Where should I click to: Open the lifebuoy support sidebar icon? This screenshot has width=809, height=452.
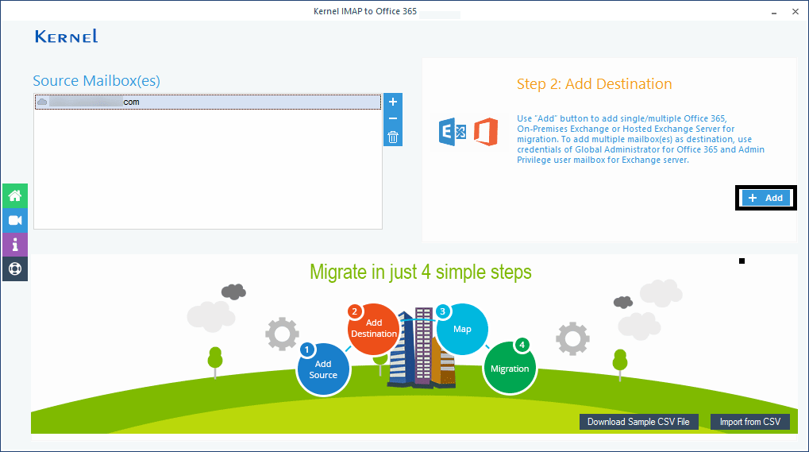15,268
